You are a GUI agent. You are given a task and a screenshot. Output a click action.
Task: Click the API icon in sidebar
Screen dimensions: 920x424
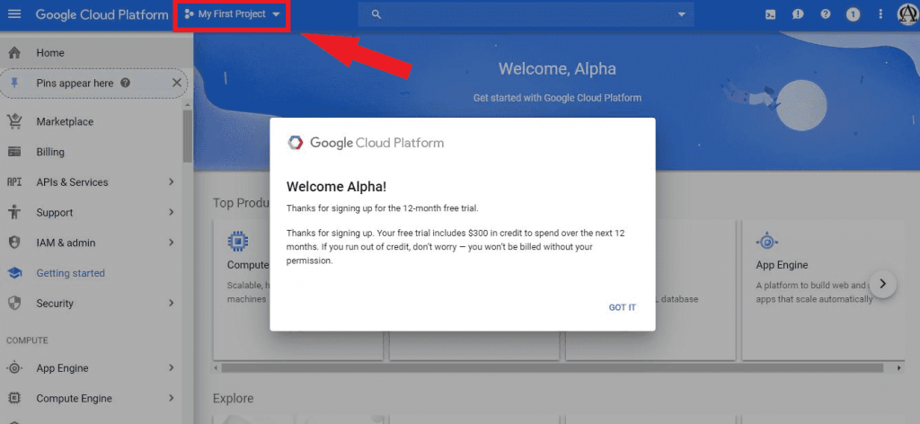pyautogui.click(x=14, y=181)
